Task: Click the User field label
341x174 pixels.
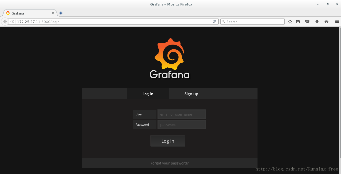Action: 144,114
